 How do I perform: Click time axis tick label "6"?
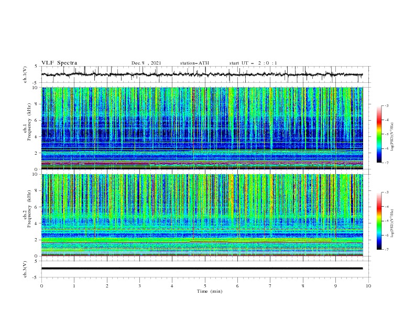tap(237, 286)
